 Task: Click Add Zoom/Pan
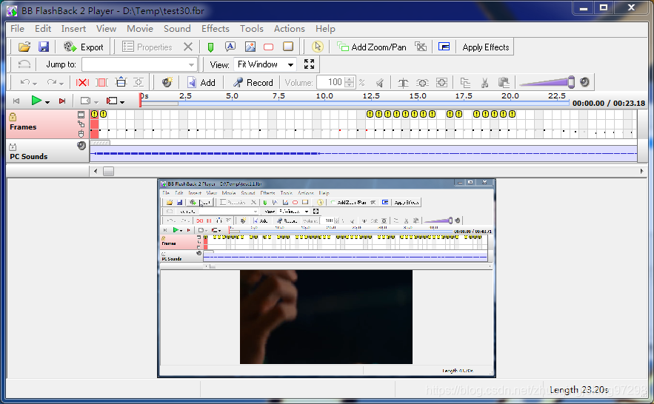pos(372,47)
